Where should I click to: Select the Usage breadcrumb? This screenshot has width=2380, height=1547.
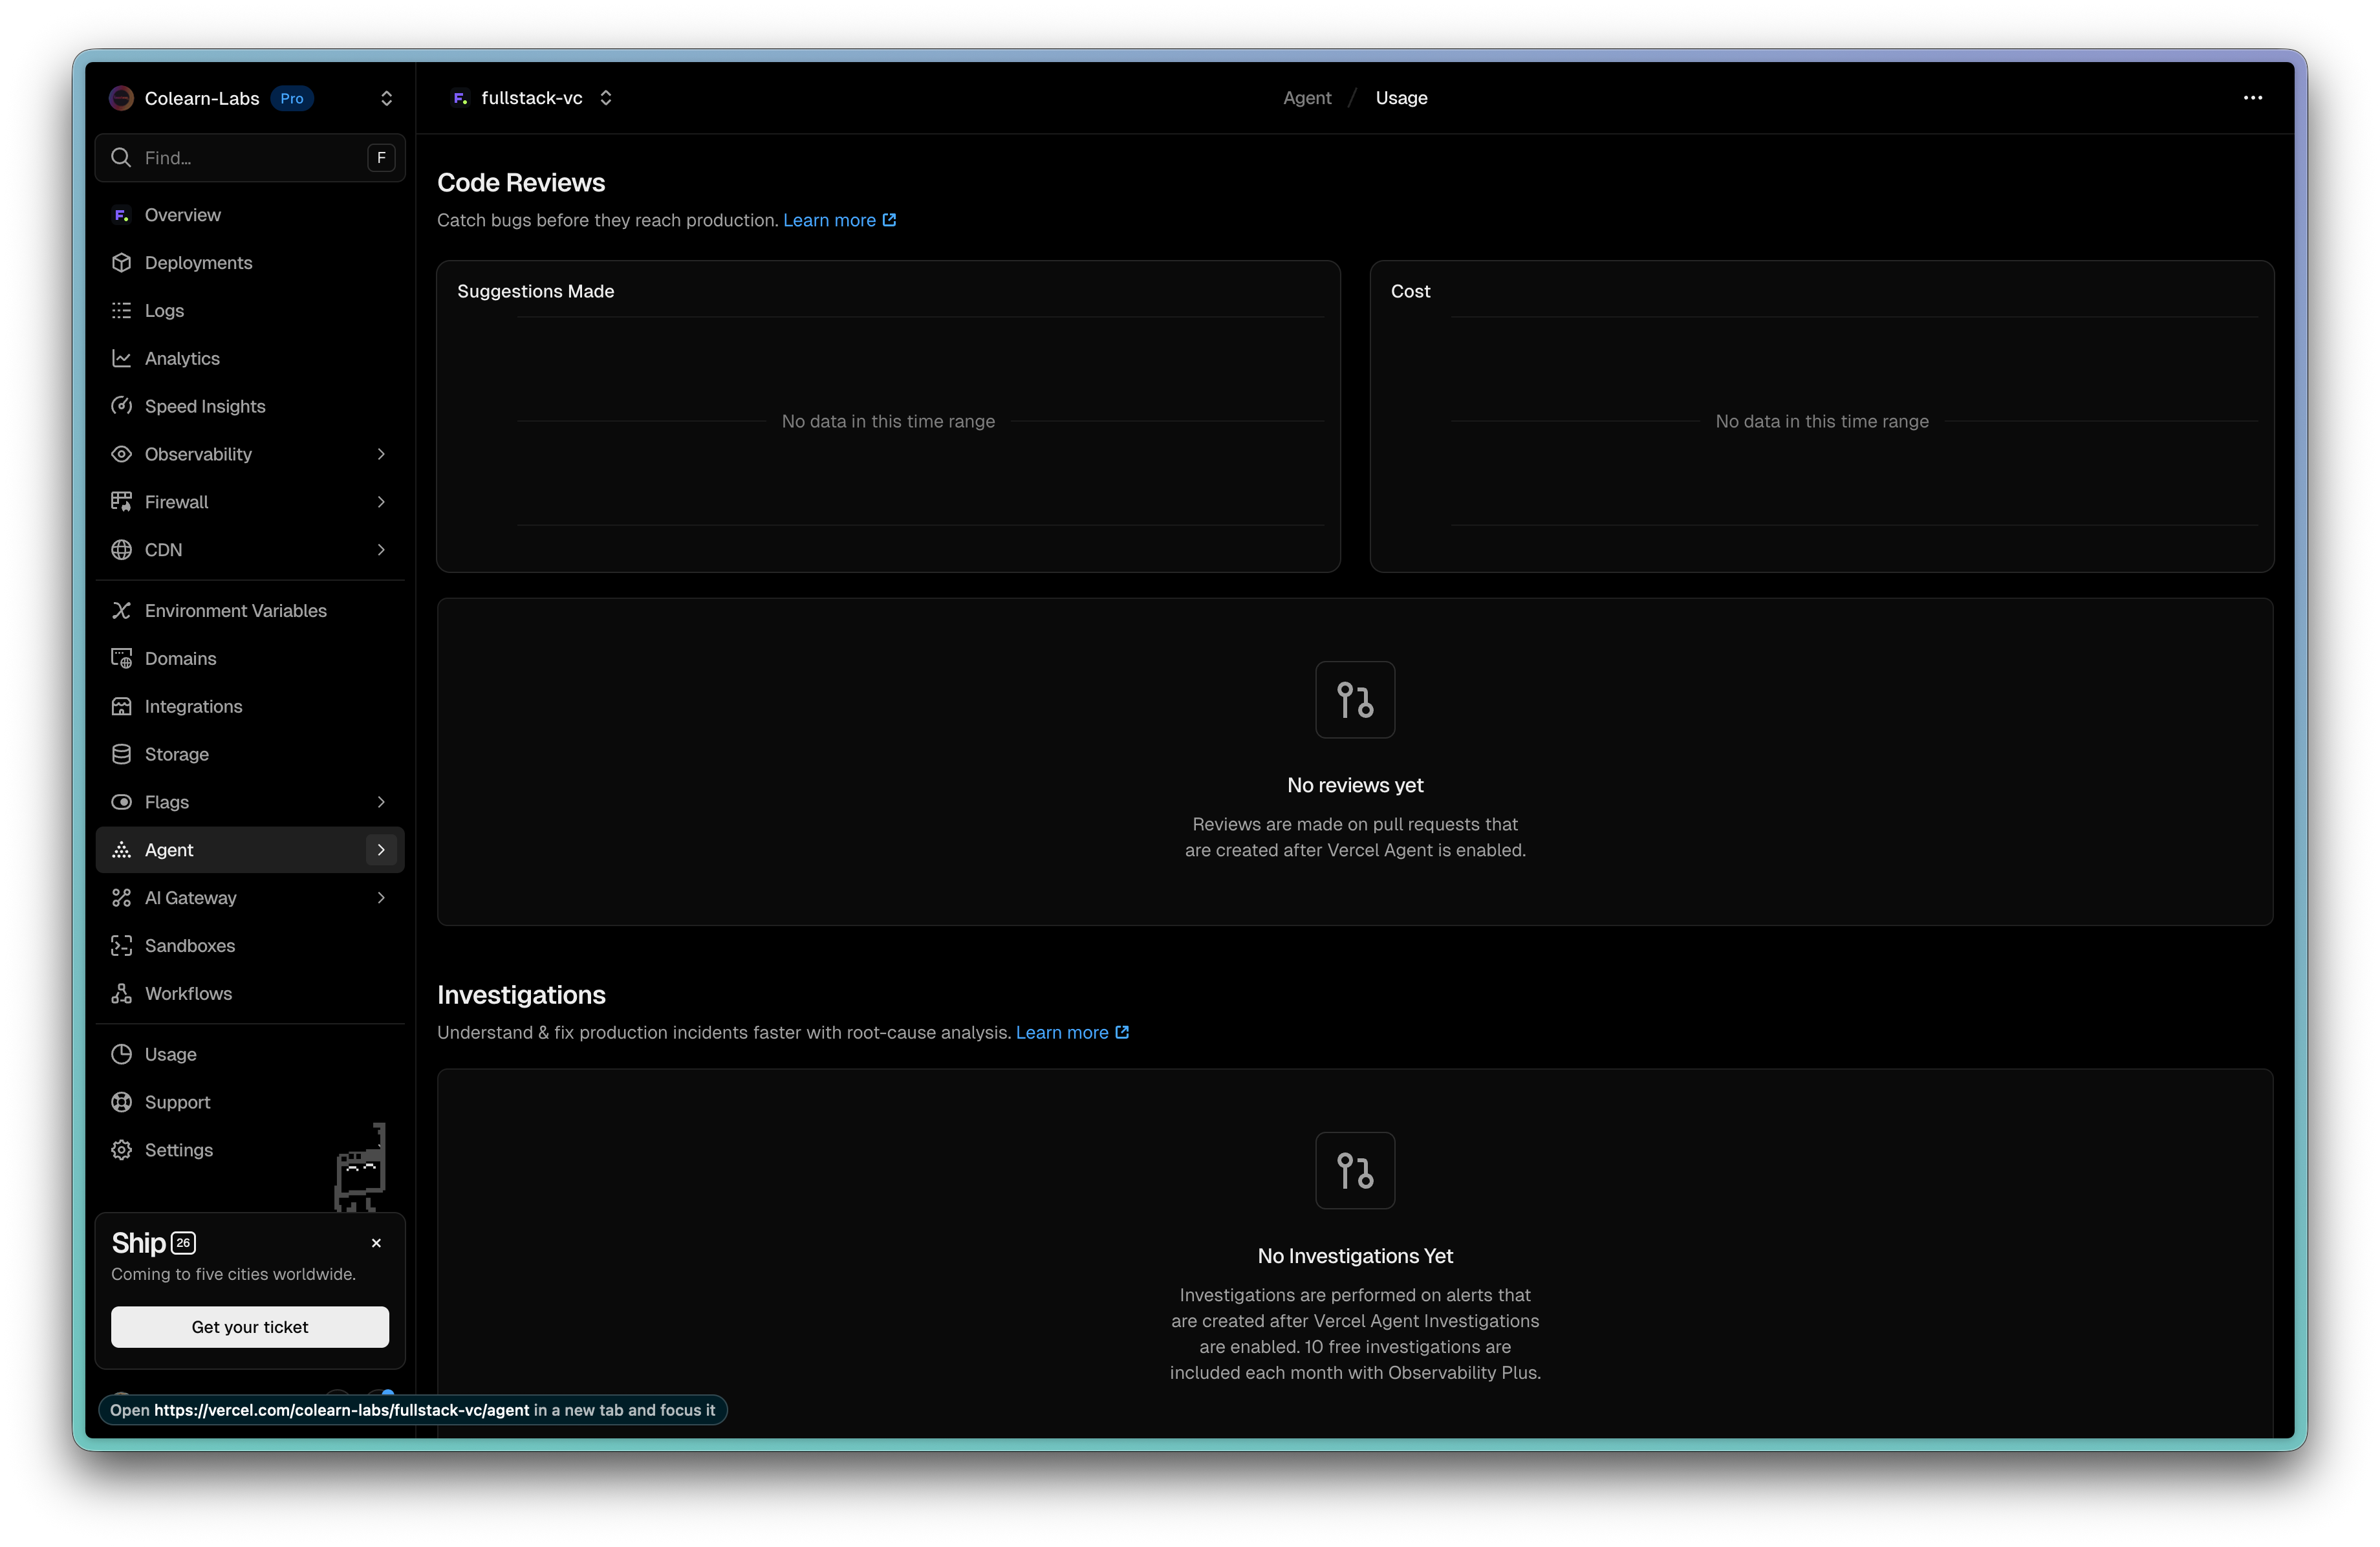pyautogui.click(x=1401, y=98)
